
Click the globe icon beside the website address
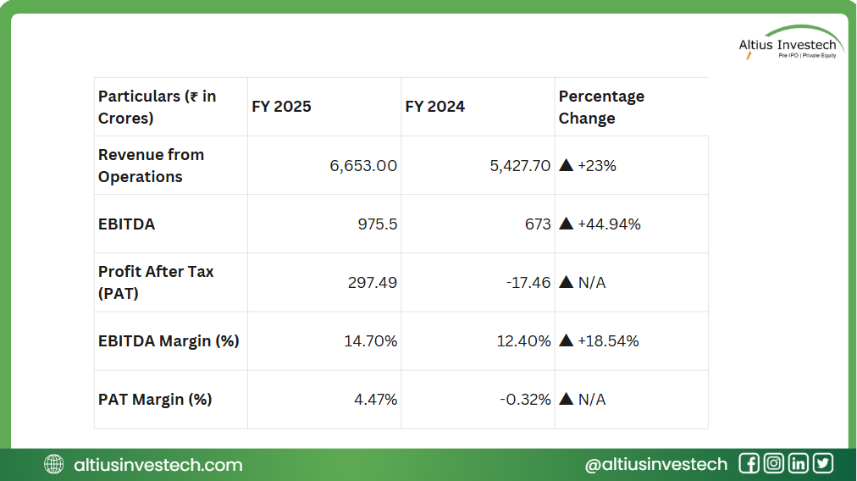click(x=54, y=464)
